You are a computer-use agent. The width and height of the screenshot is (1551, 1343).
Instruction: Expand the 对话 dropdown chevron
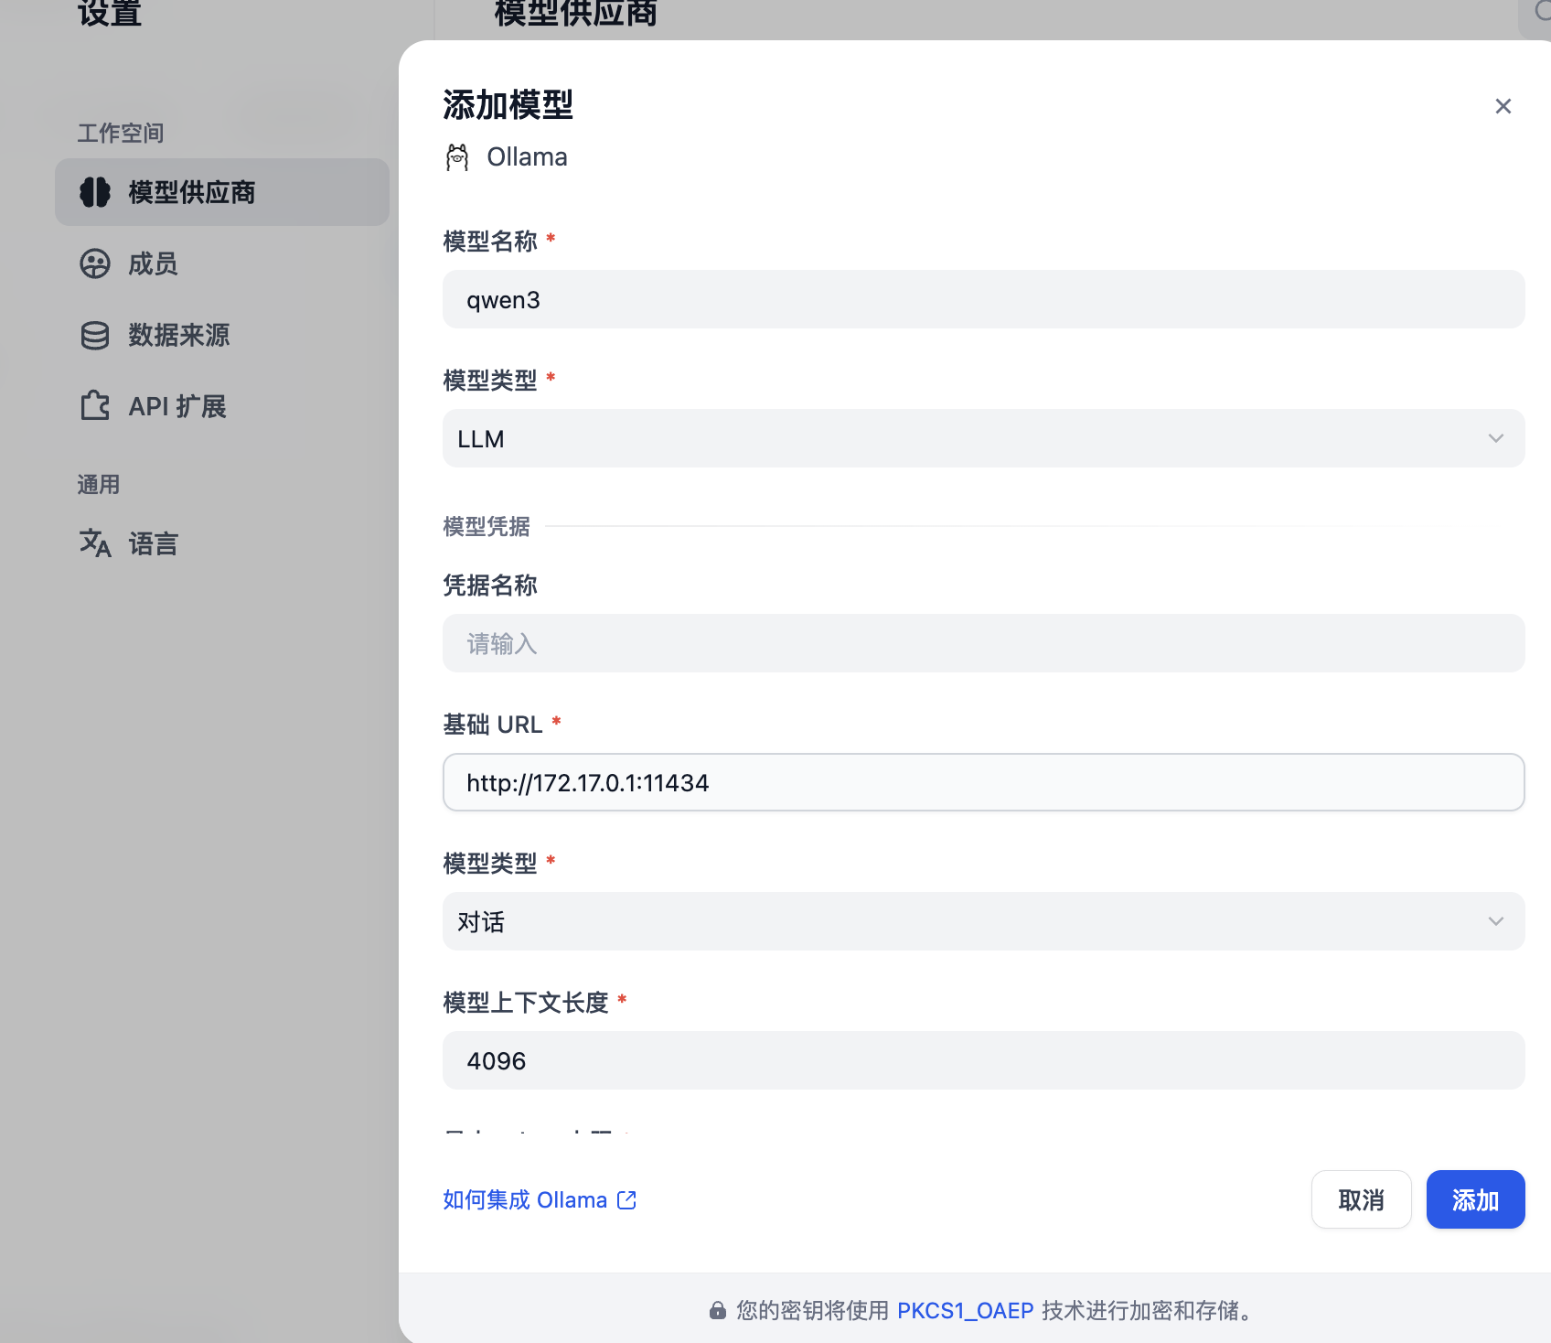1496,921
